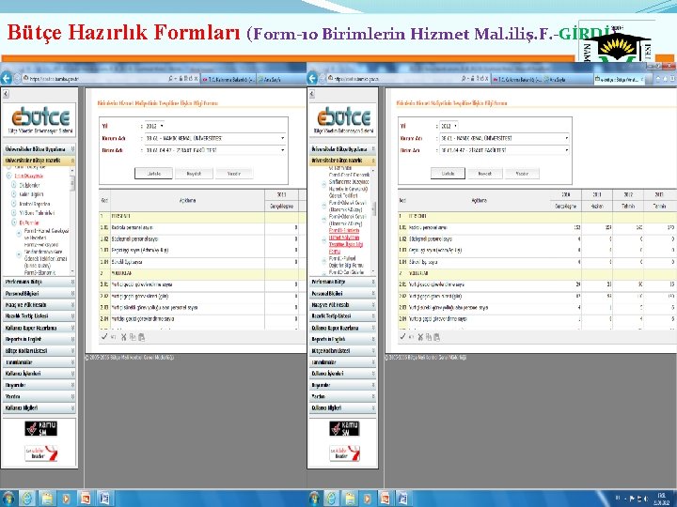Click the Listele button in the left form

[x=153, y=174]
